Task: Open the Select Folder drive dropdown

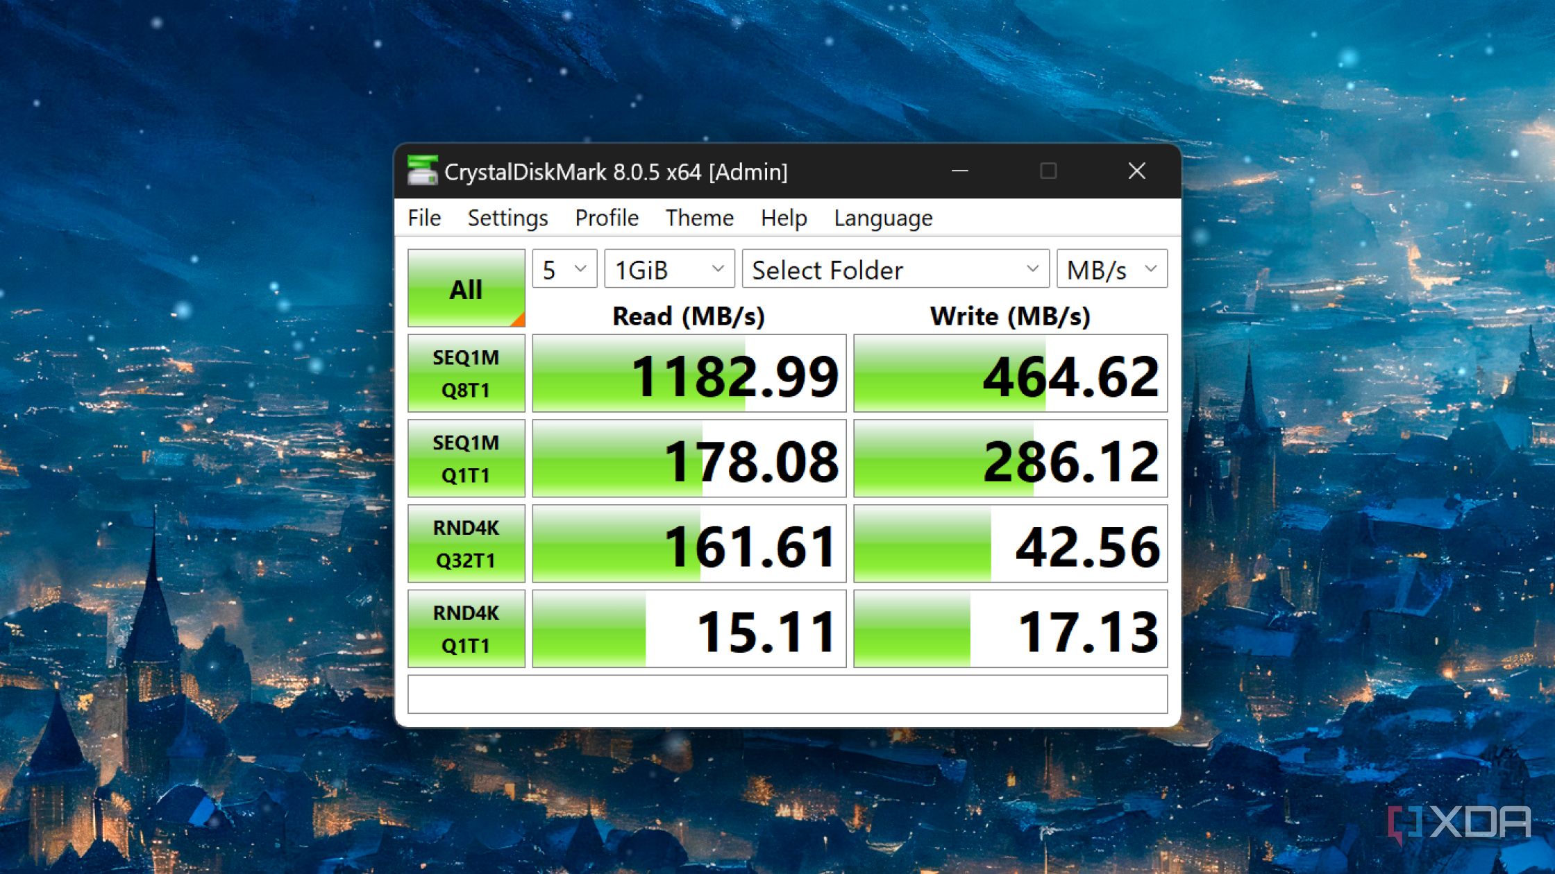Action: point(896,268)
